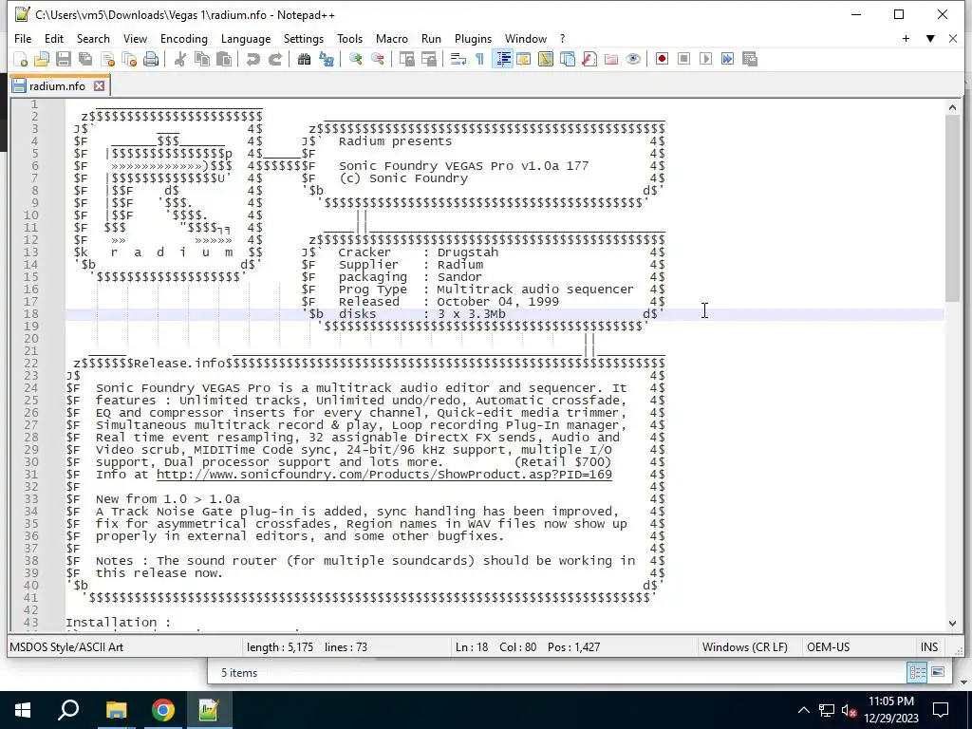Click MSDOS Style/ASCII Art status field

[x=66, y=647]
